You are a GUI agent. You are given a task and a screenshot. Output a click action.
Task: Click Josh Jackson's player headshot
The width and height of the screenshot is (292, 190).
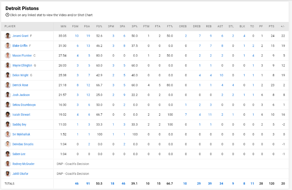coord(8,95)
